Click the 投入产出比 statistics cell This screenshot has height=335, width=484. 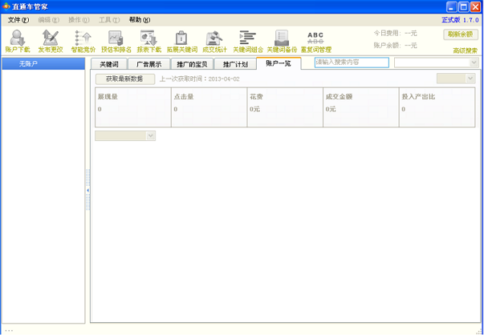click(437, 107)
